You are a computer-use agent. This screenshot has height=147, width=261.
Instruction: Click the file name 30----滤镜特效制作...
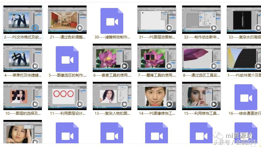point(112,37)
